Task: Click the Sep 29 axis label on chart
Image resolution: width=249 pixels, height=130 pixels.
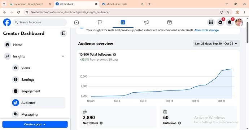Action: point(91,101)
